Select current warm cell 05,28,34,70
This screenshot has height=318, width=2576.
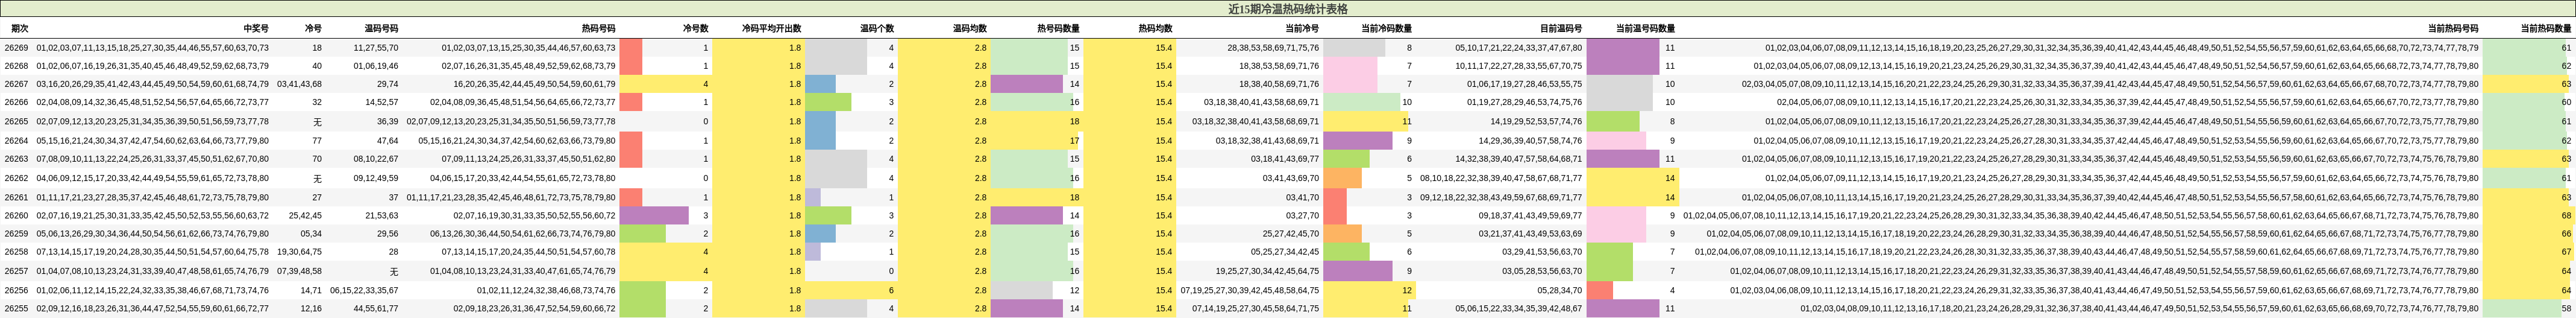[1560, 290]
